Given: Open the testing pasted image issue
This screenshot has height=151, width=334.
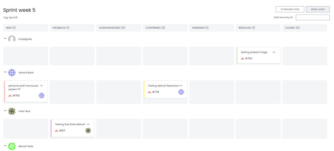Looking at the screenshot, I should click(254, 52).
